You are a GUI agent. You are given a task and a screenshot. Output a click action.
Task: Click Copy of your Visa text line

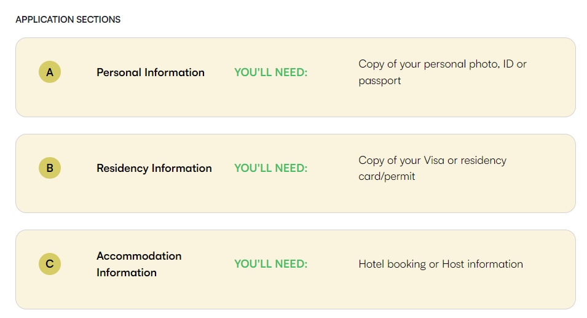[x=432, y=160]
